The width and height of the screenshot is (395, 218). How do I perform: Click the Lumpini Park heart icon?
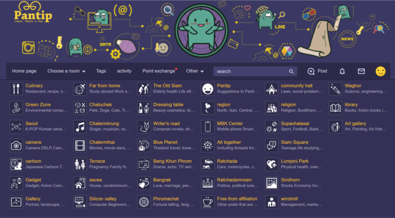point(272,164)
